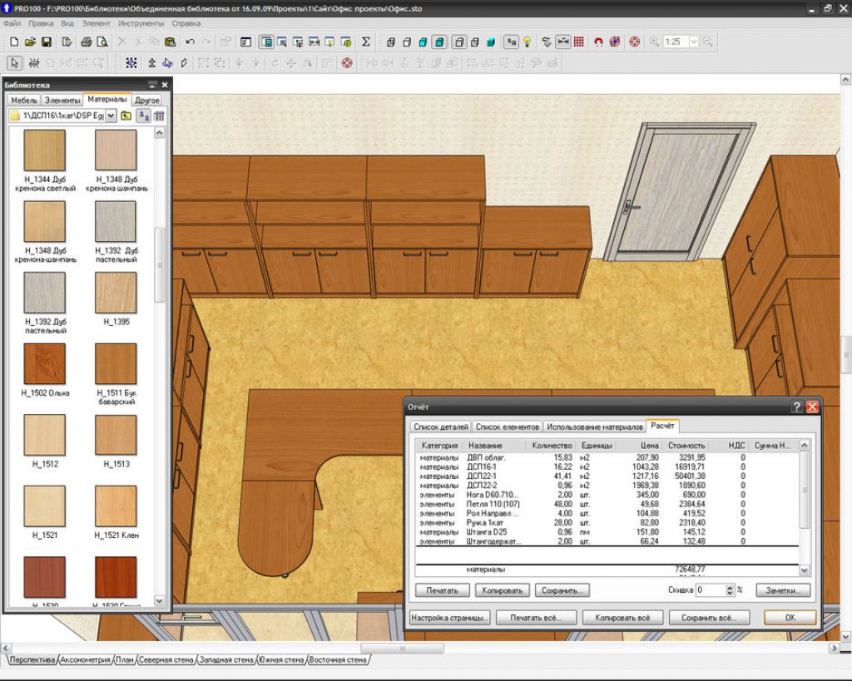This screenshot has height=681, width=852.
Task: Increase discount value with the spinner arrows
Action: [730, 587]
